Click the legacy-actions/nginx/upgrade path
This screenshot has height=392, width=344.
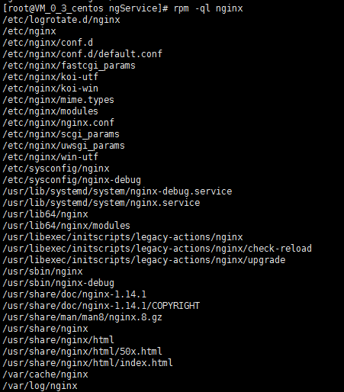[x=144, y=260]
